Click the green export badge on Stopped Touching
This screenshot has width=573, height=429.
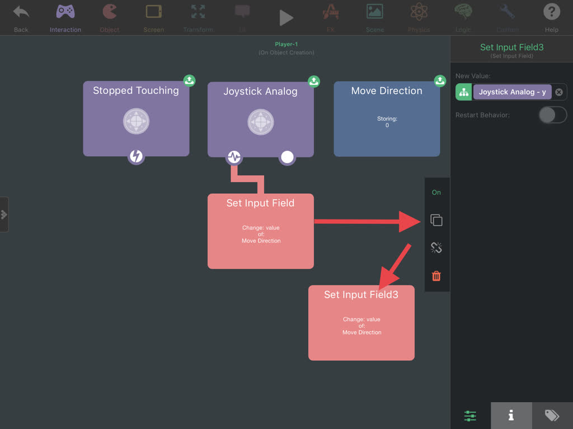189,81
